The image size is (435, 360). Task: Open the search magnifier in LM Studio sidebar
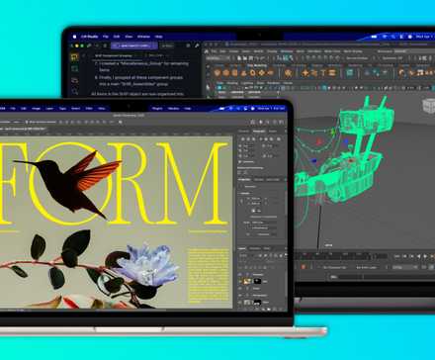pos(75,92)
